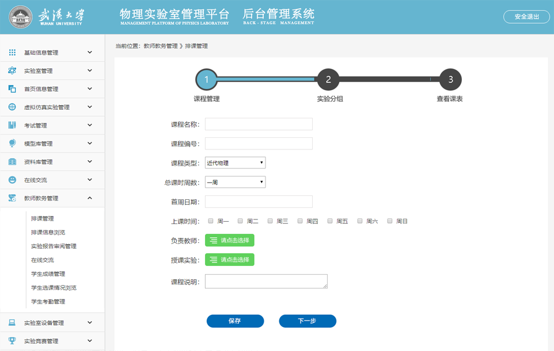Click the 模型库管理 microphone-style icon
554x351 pixels.
click(13, 143)
